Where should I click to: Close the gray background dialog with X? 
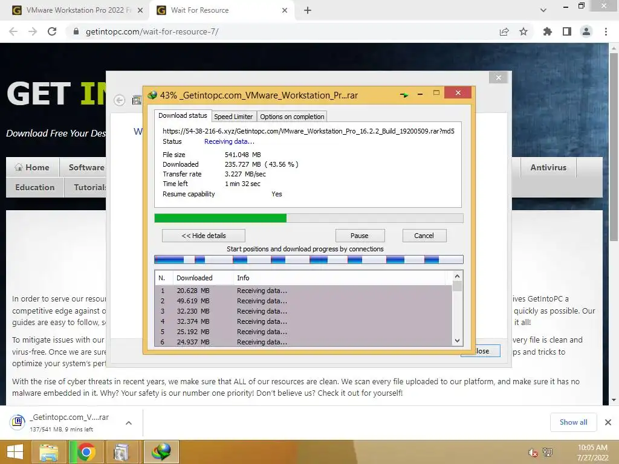click(x=498, y=77)
